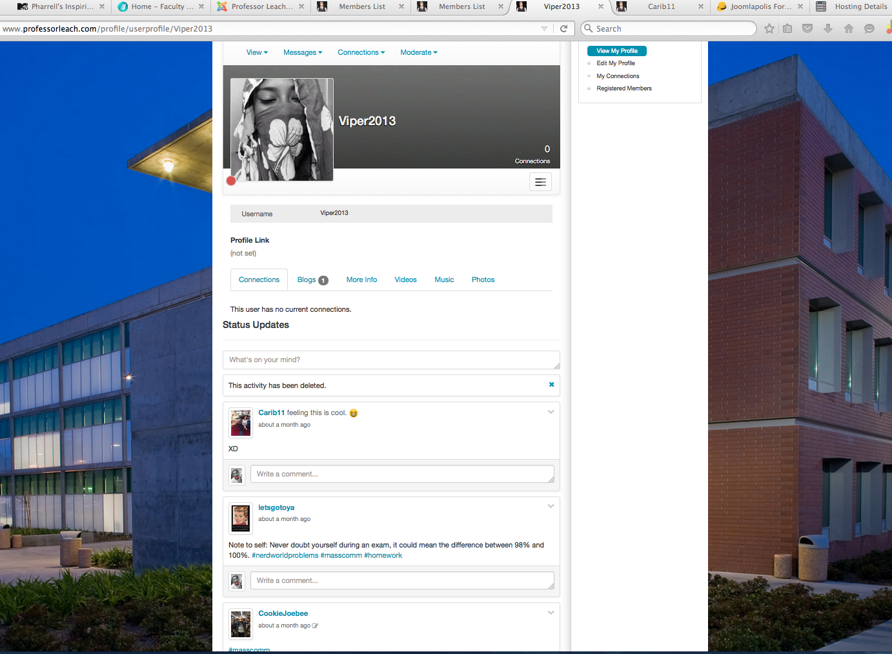This screenshot has height=654, width=892.
Task: Click the Registered Members link
Action: pos(624,88)
